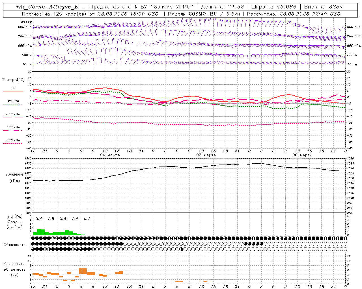
Task: Click the Осадки panel label
Action: pos(15,222)
